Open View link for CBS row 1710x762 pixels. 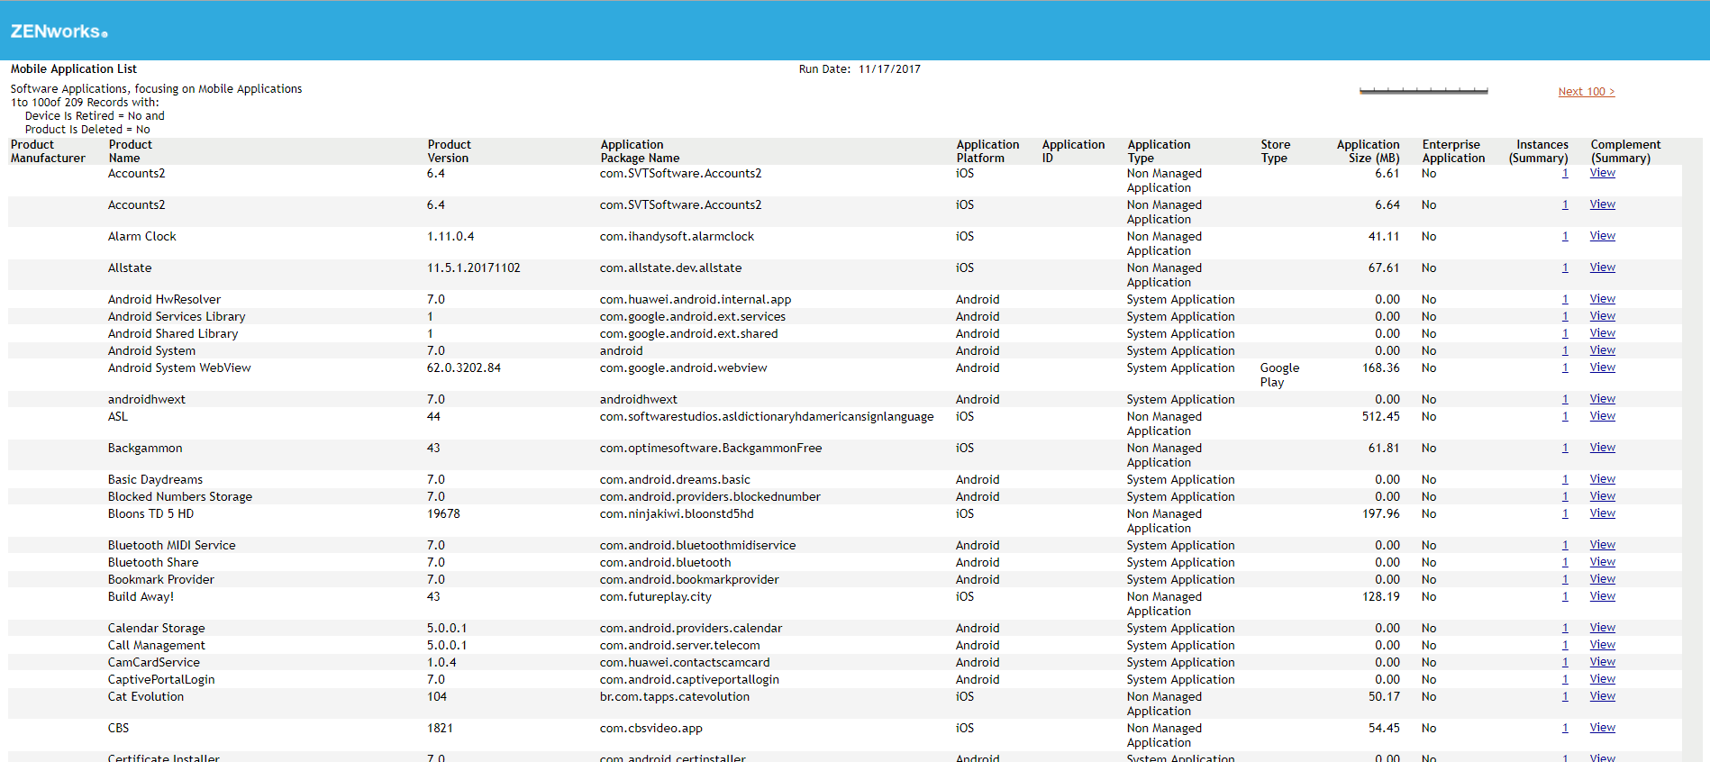1602,728
